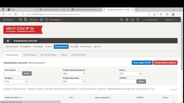Open the Сотрудники menu item
Image resolution: width=184 pixels, height=103 pixels.
pyautogui.click(x=25, y=46)
